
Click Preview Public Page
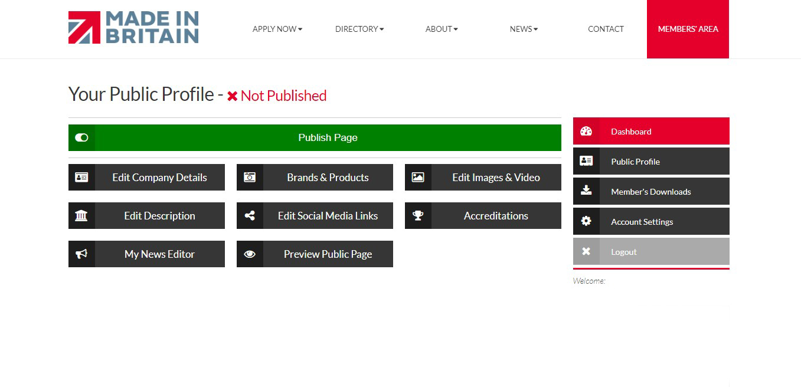coord(315,254)
